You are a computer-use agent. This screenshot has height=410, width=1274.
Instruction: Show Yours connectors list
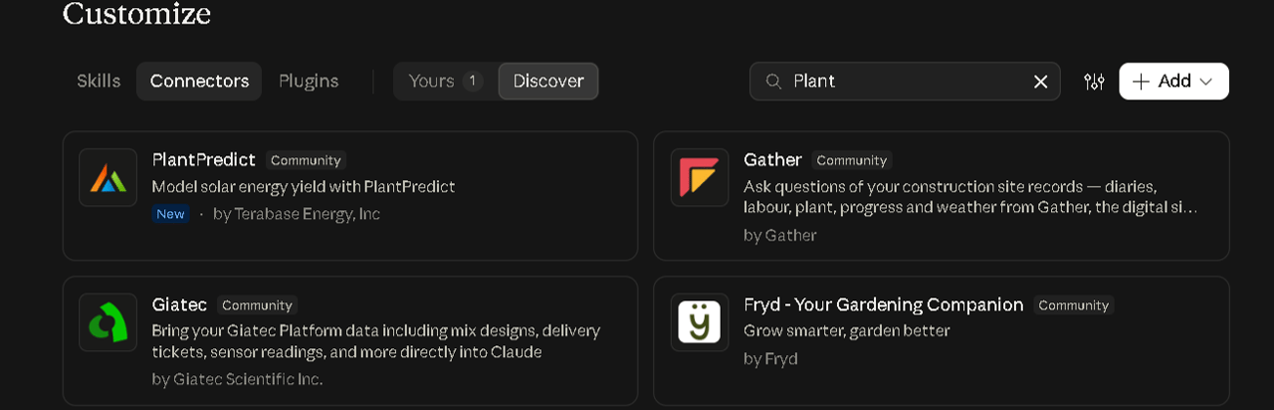pos(445,82)
